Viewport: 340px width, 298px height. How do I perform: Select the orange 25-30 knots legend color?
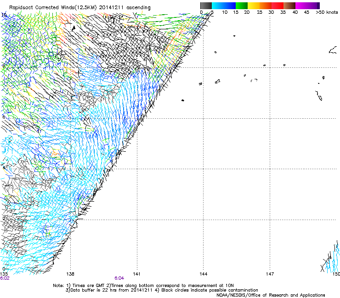[266, 6]
